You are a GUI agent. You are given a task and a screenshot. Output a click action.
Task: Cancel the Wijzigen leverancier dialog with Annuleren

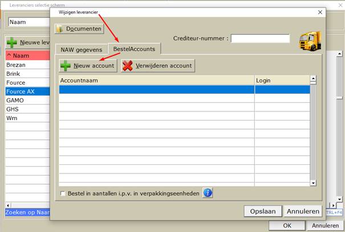pyautogui.click(x=303, y=212)
